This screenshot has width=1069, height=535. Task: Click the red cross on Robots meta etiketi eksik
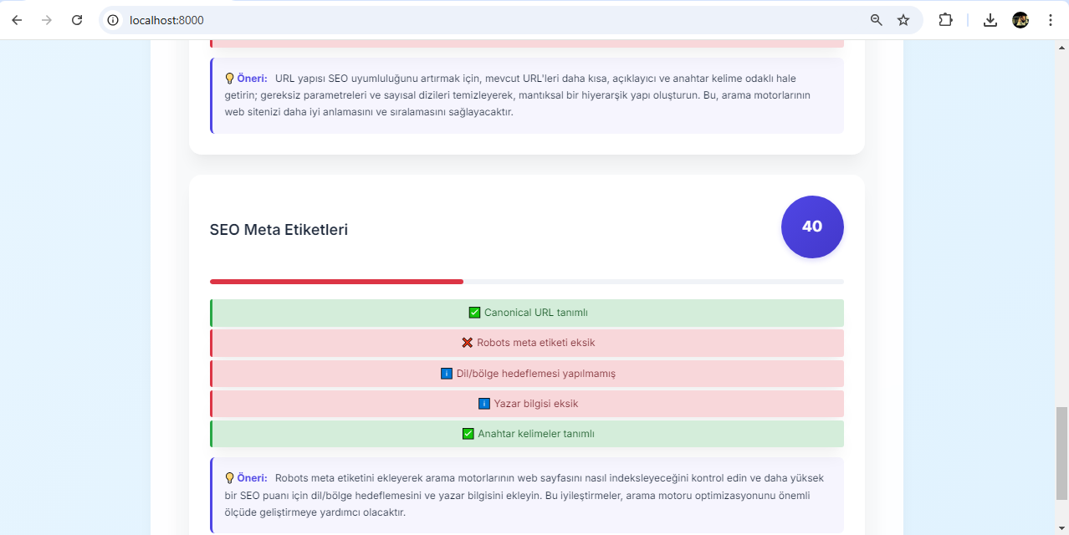coord(468,343)
